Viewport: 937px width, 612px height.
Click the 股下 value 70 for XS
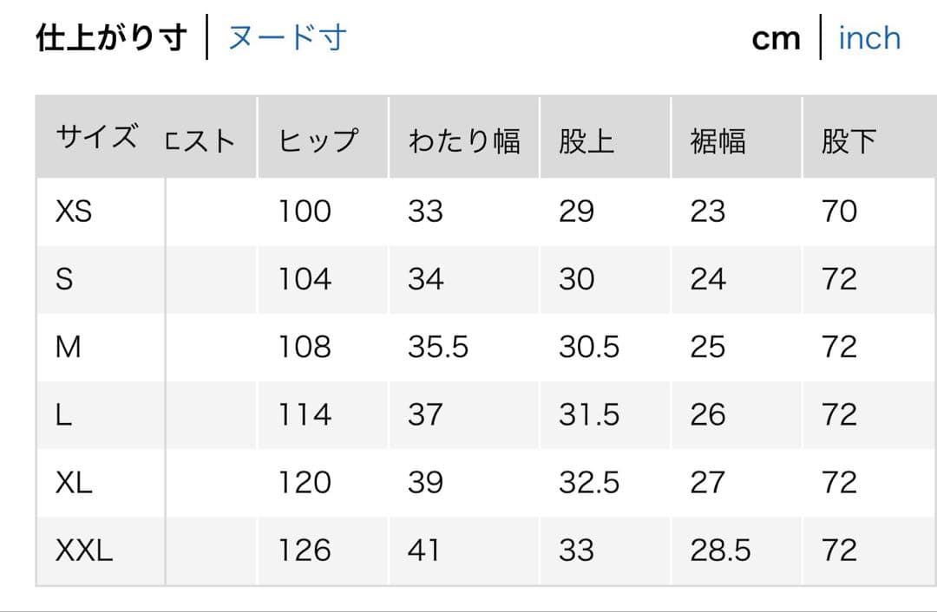(839, 212)
